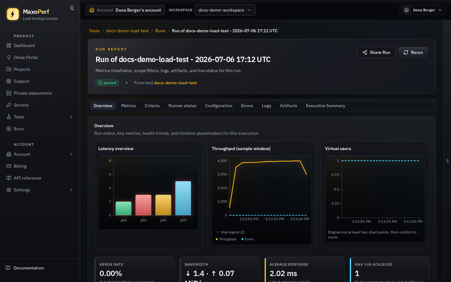The width and height of the screenshot is (451, 282).
Task: Expand the Account sidebar submenu chevron
Action: (71, 154)
